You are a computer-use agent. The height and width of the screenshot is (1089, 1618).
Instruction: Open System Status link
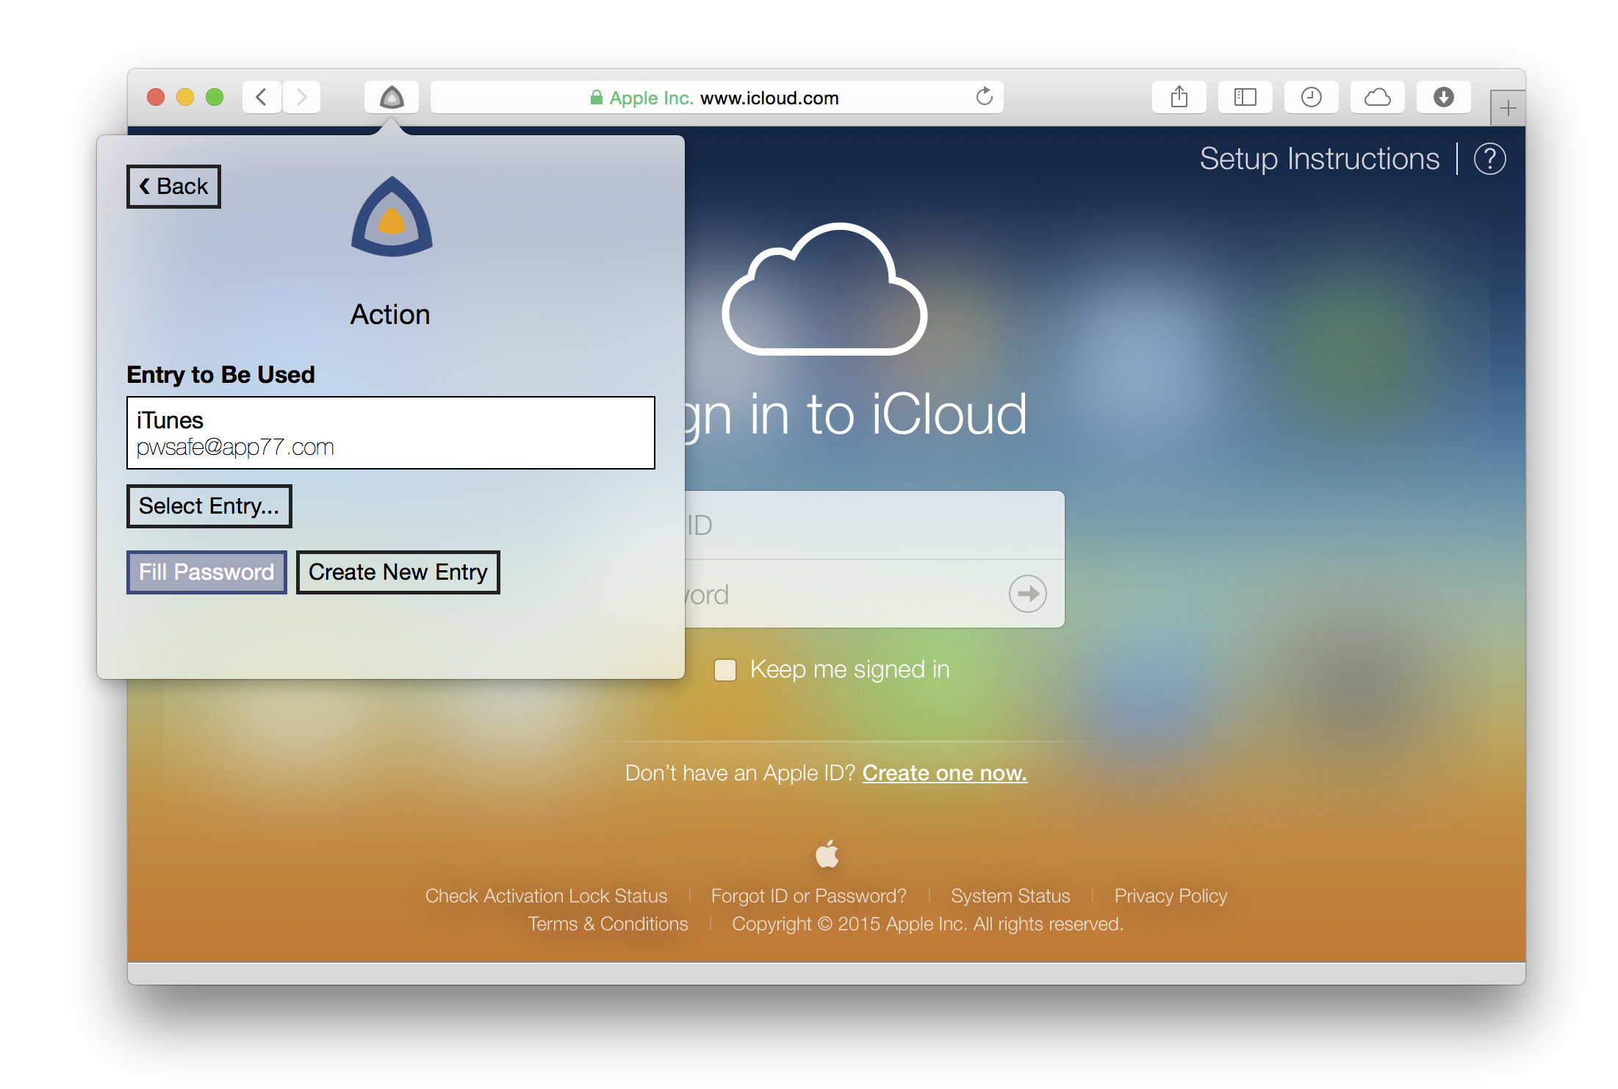click(1011, 896)
